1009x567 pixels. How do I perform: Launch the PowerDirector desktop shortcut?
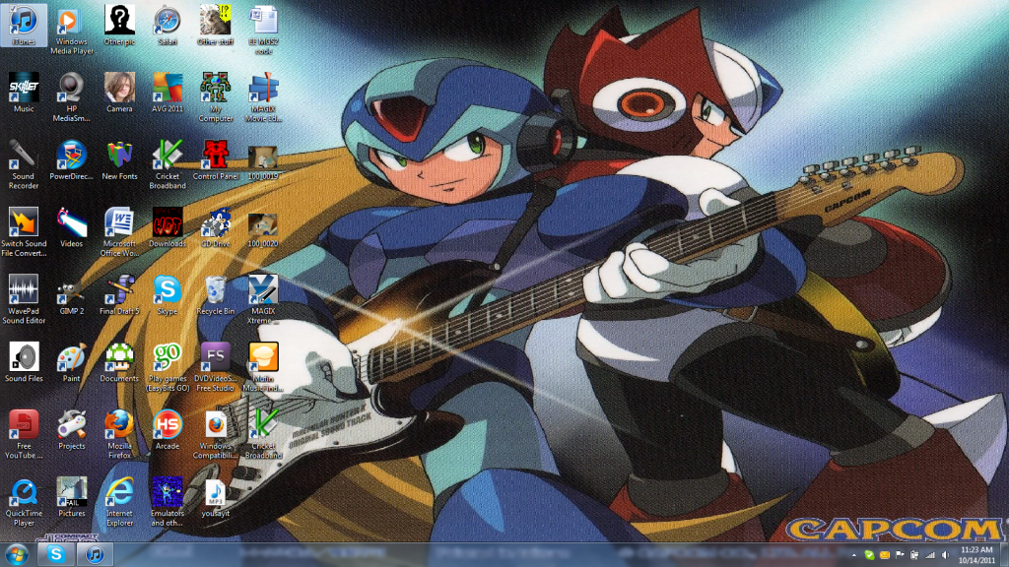tap(71, 156)
